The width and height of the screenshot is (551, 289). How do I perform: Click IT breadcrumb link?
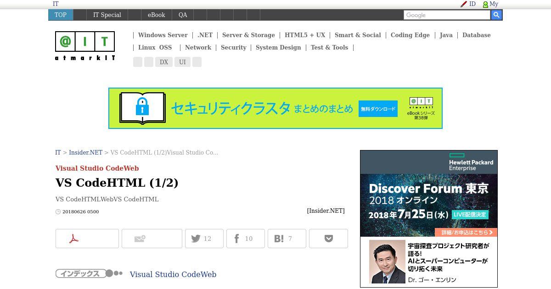point(58,152)
